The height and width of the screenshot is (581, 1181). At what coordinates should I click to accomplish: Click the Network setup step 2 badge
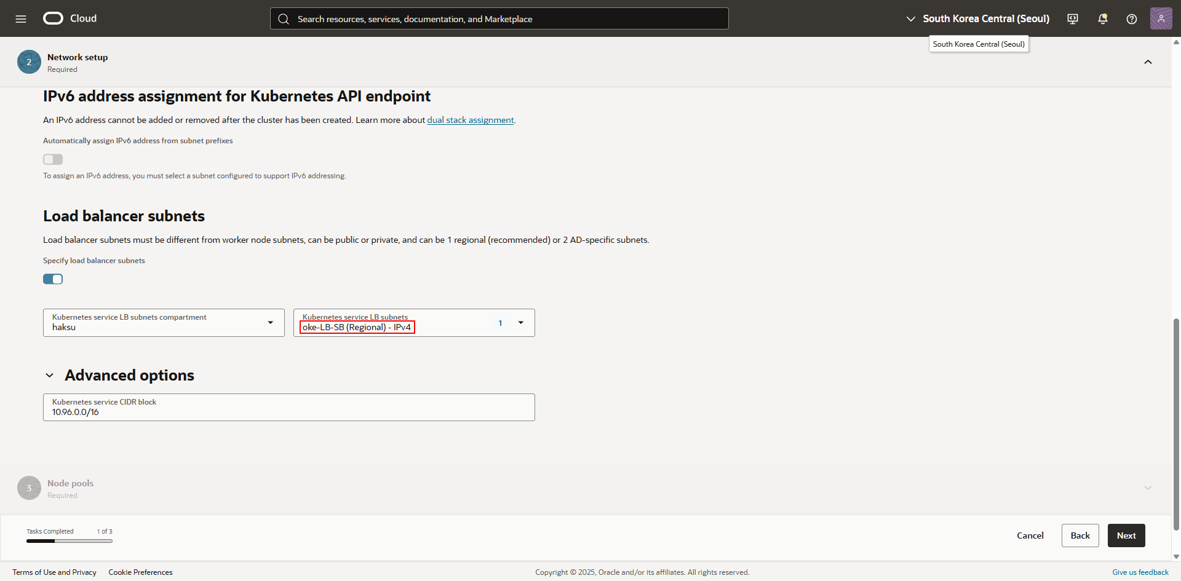29,62
